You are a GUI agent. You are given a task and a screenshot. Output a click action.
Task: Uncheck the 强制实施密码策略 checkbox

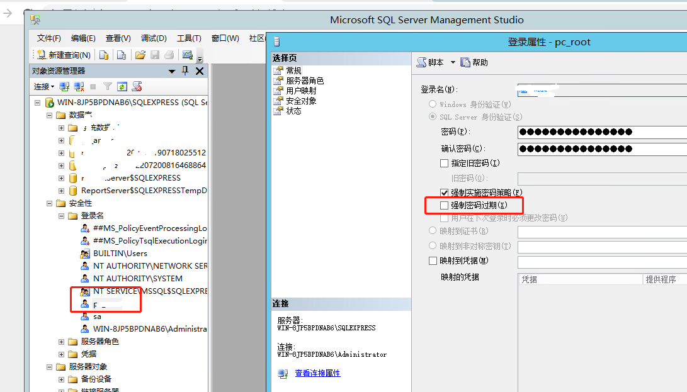(x=445, y=193)
